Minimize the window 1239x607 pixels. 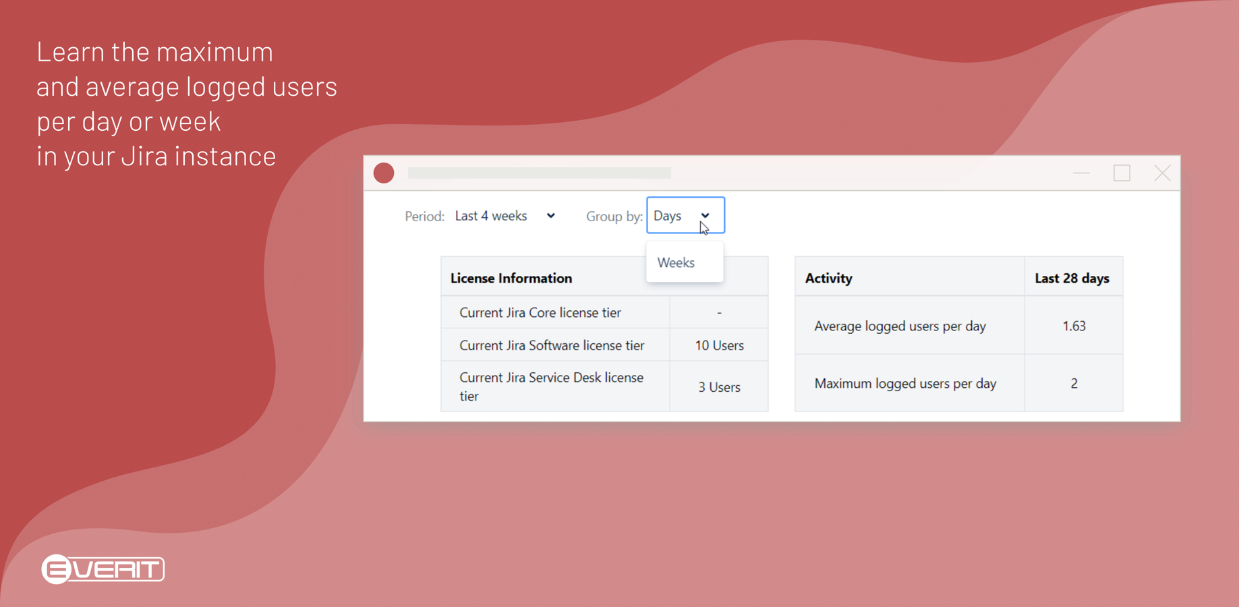tap(1081, 173)
